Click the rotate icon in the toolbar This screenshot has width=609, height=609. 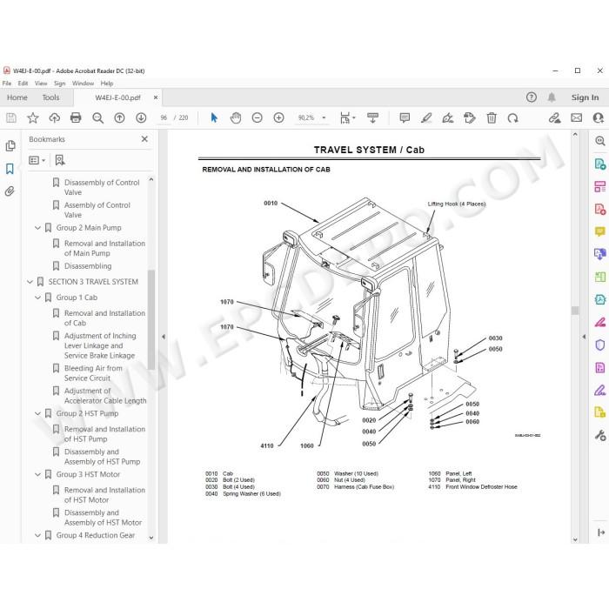pos(512,117)
